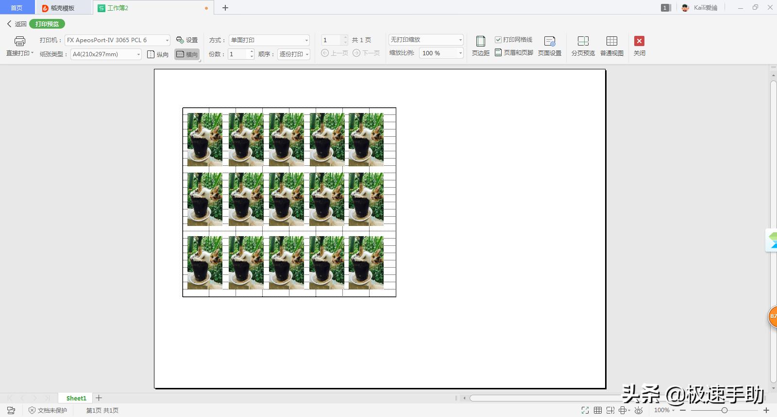Click the zoom slider in status bar
The width and height of the screenshot is (777, 417).
pyautogui.click(x=724, y=410)
